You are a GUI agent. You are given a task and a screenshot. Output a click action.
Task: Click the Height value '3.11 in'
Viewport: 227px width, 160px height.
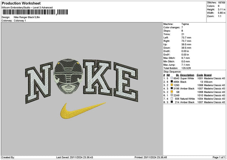click(221, 9)
